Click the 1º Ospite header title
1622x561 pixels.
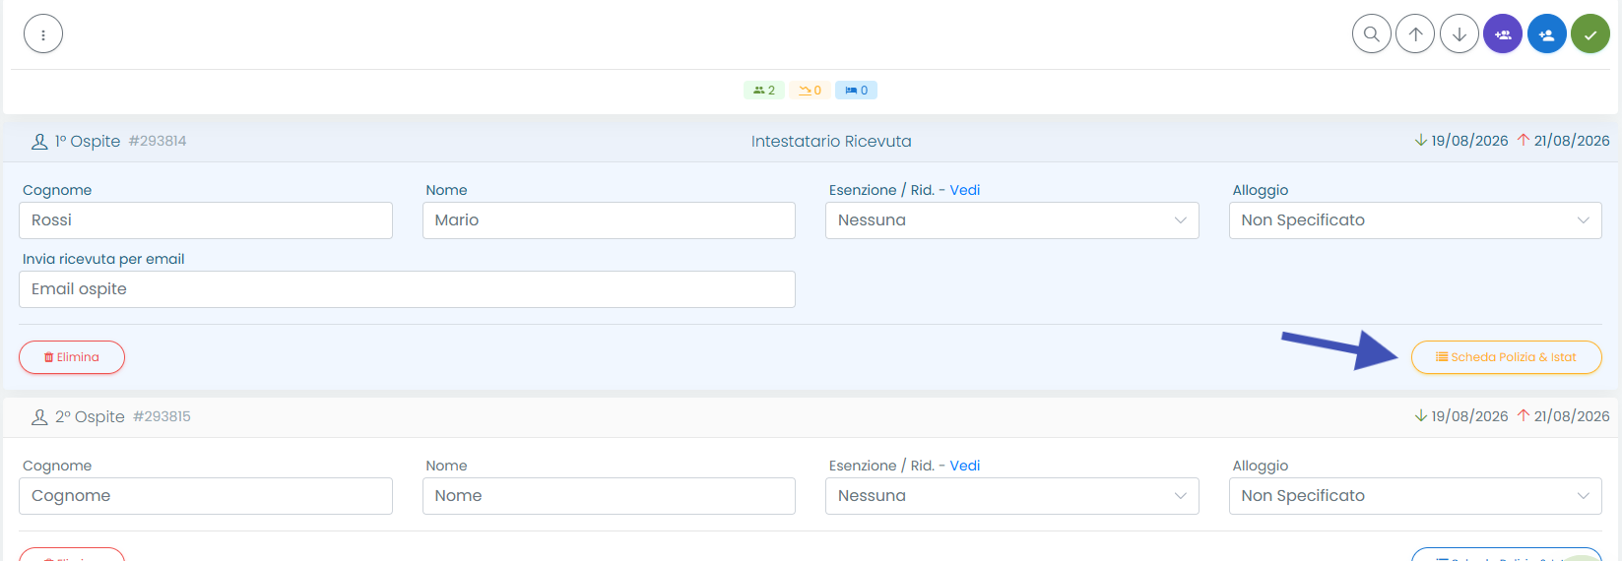coord(88,142)
